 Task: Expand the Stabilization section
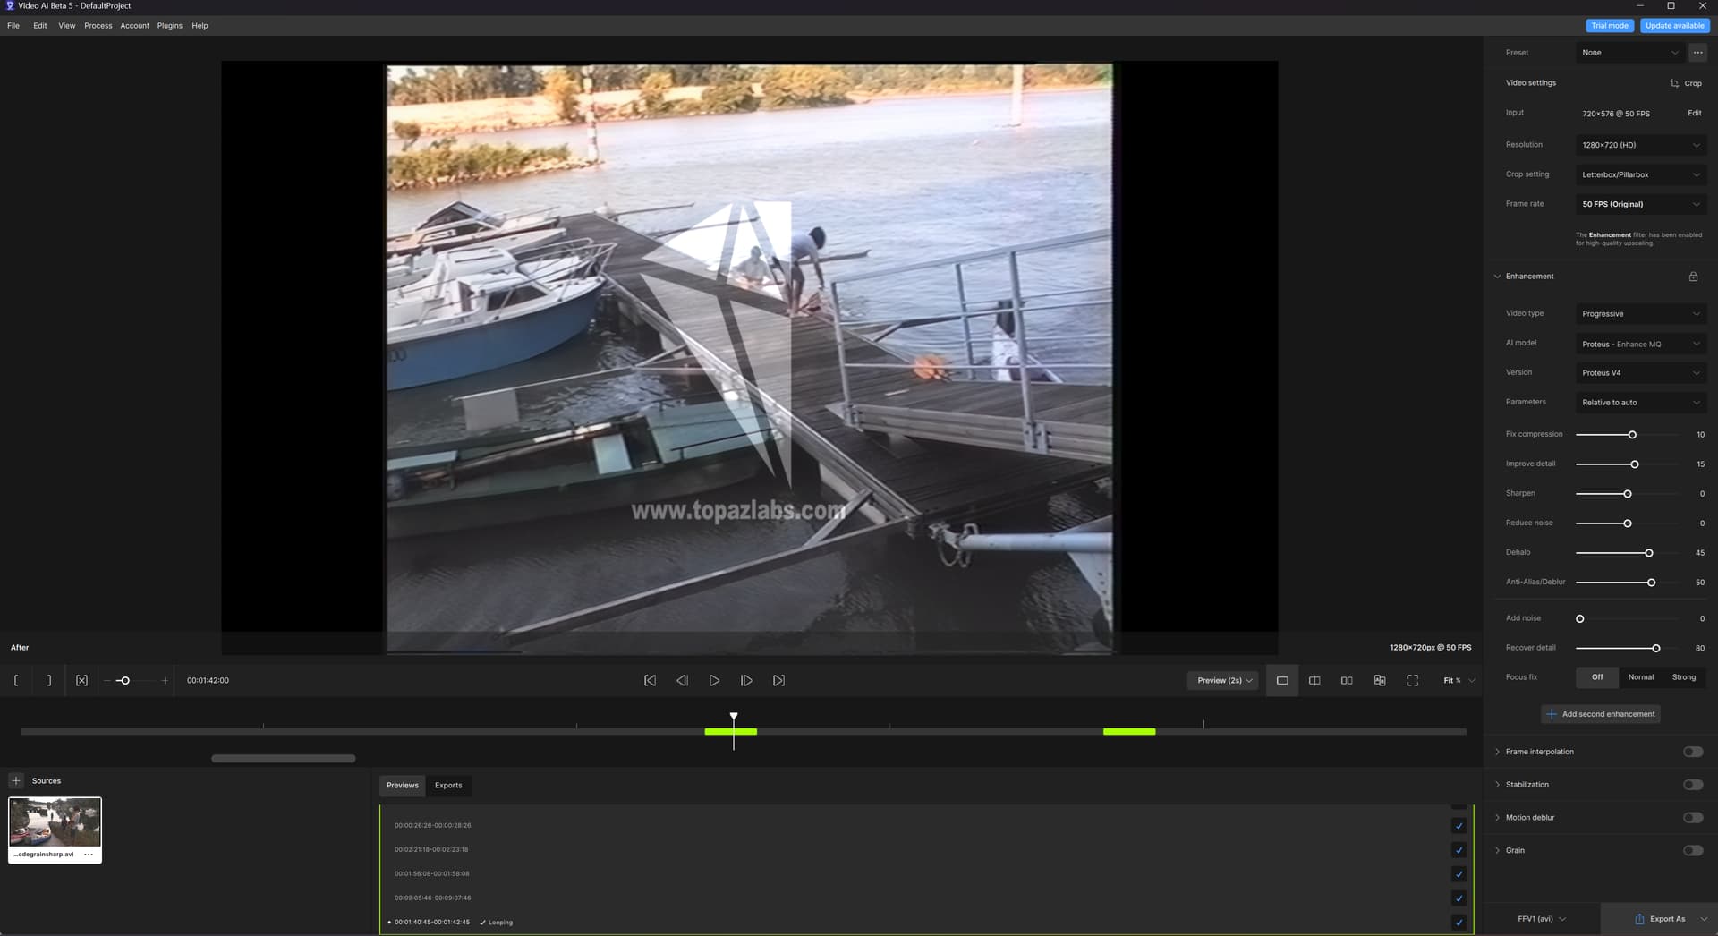click(1526, 784)
